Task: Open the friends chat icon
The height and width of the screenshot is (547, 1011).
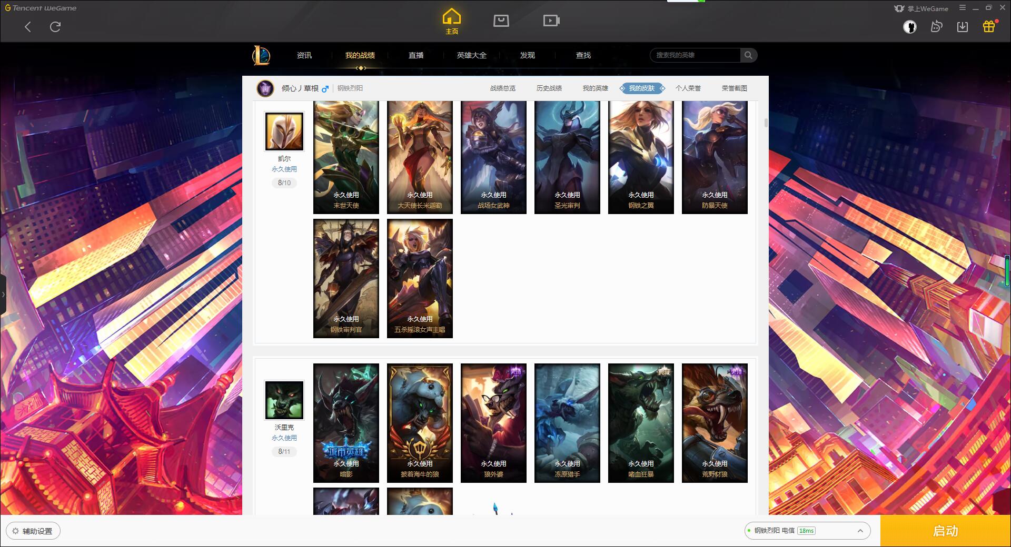Action: (x=936, y=27)
